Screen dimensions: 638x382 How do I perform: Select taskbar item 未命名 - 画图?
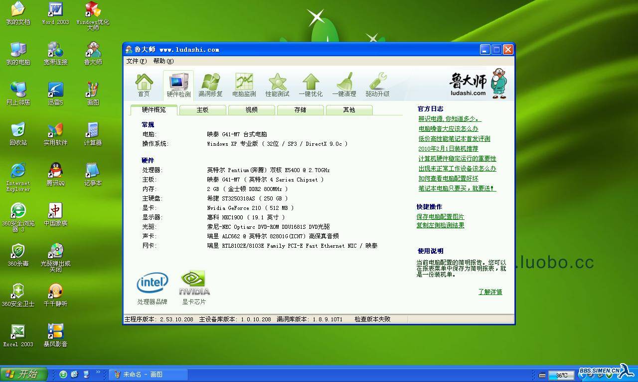[x=149, y=375]
